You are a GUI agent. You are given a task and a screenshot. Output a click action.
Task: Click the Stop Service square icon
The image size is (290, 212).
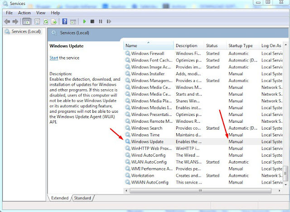coord(92,21)
